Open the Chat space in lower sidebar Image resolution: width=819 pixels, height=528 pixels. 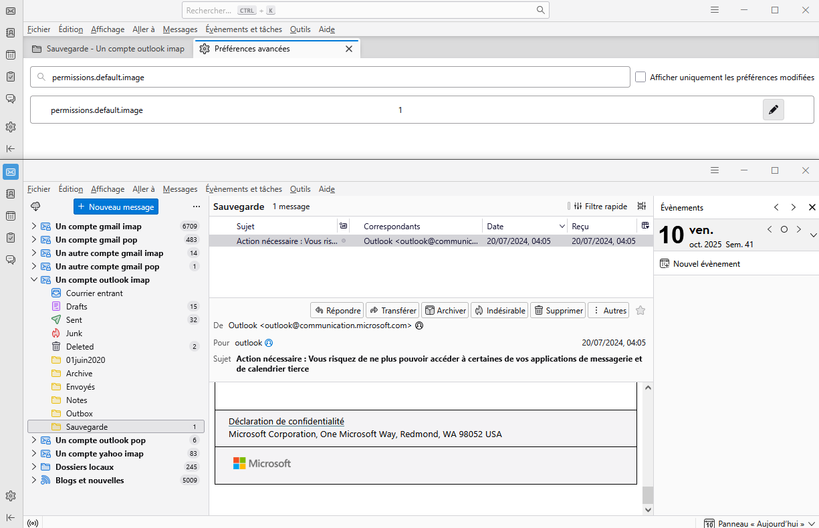11,259
